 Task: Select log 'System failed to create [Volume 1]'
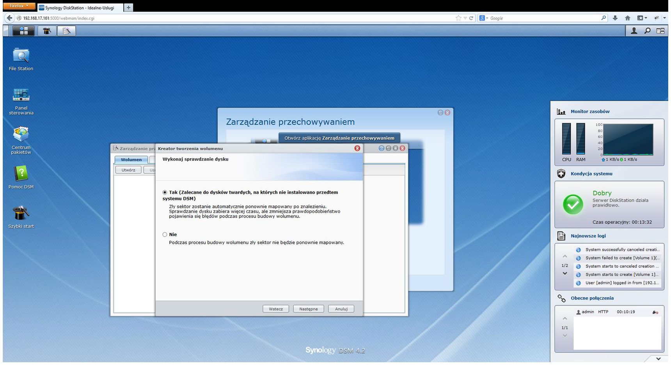point(618,258)
